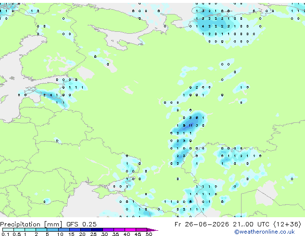Image resolution: width=305 pixels, height=236 pixels.
Task: Click the 1–2 mm legend color swatch
Action: point(30,230)
